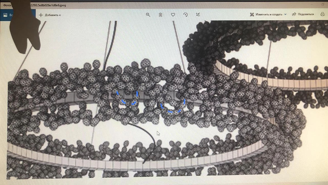Rotate the image with rotate icon
The image size is (328, 185).
[185, 15]
